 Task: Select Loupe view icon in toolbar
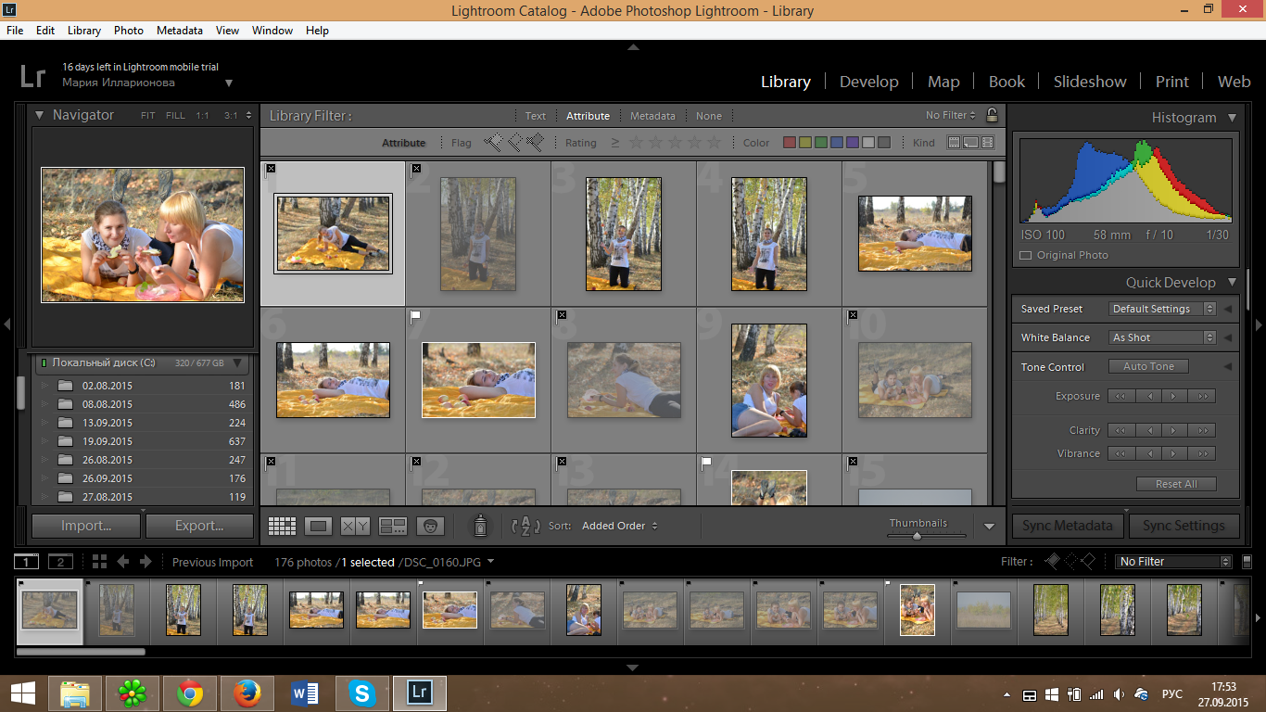tap(319, 526)
